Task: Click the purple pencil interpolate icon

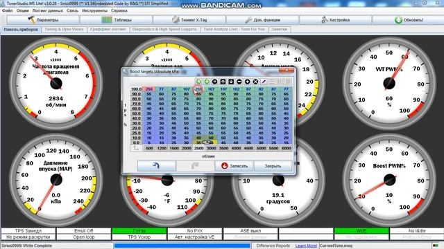Action: tap(264, 82)
